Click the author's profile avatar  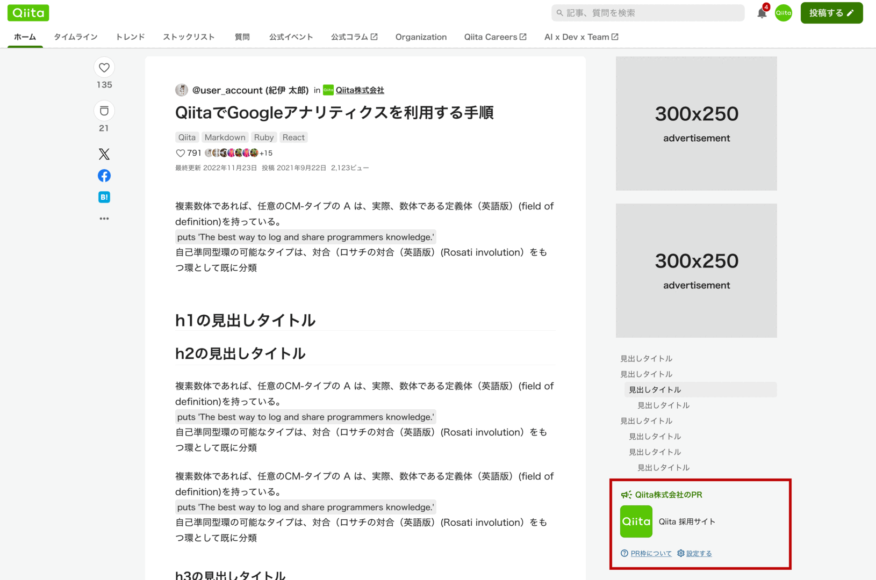pos(182,90)
